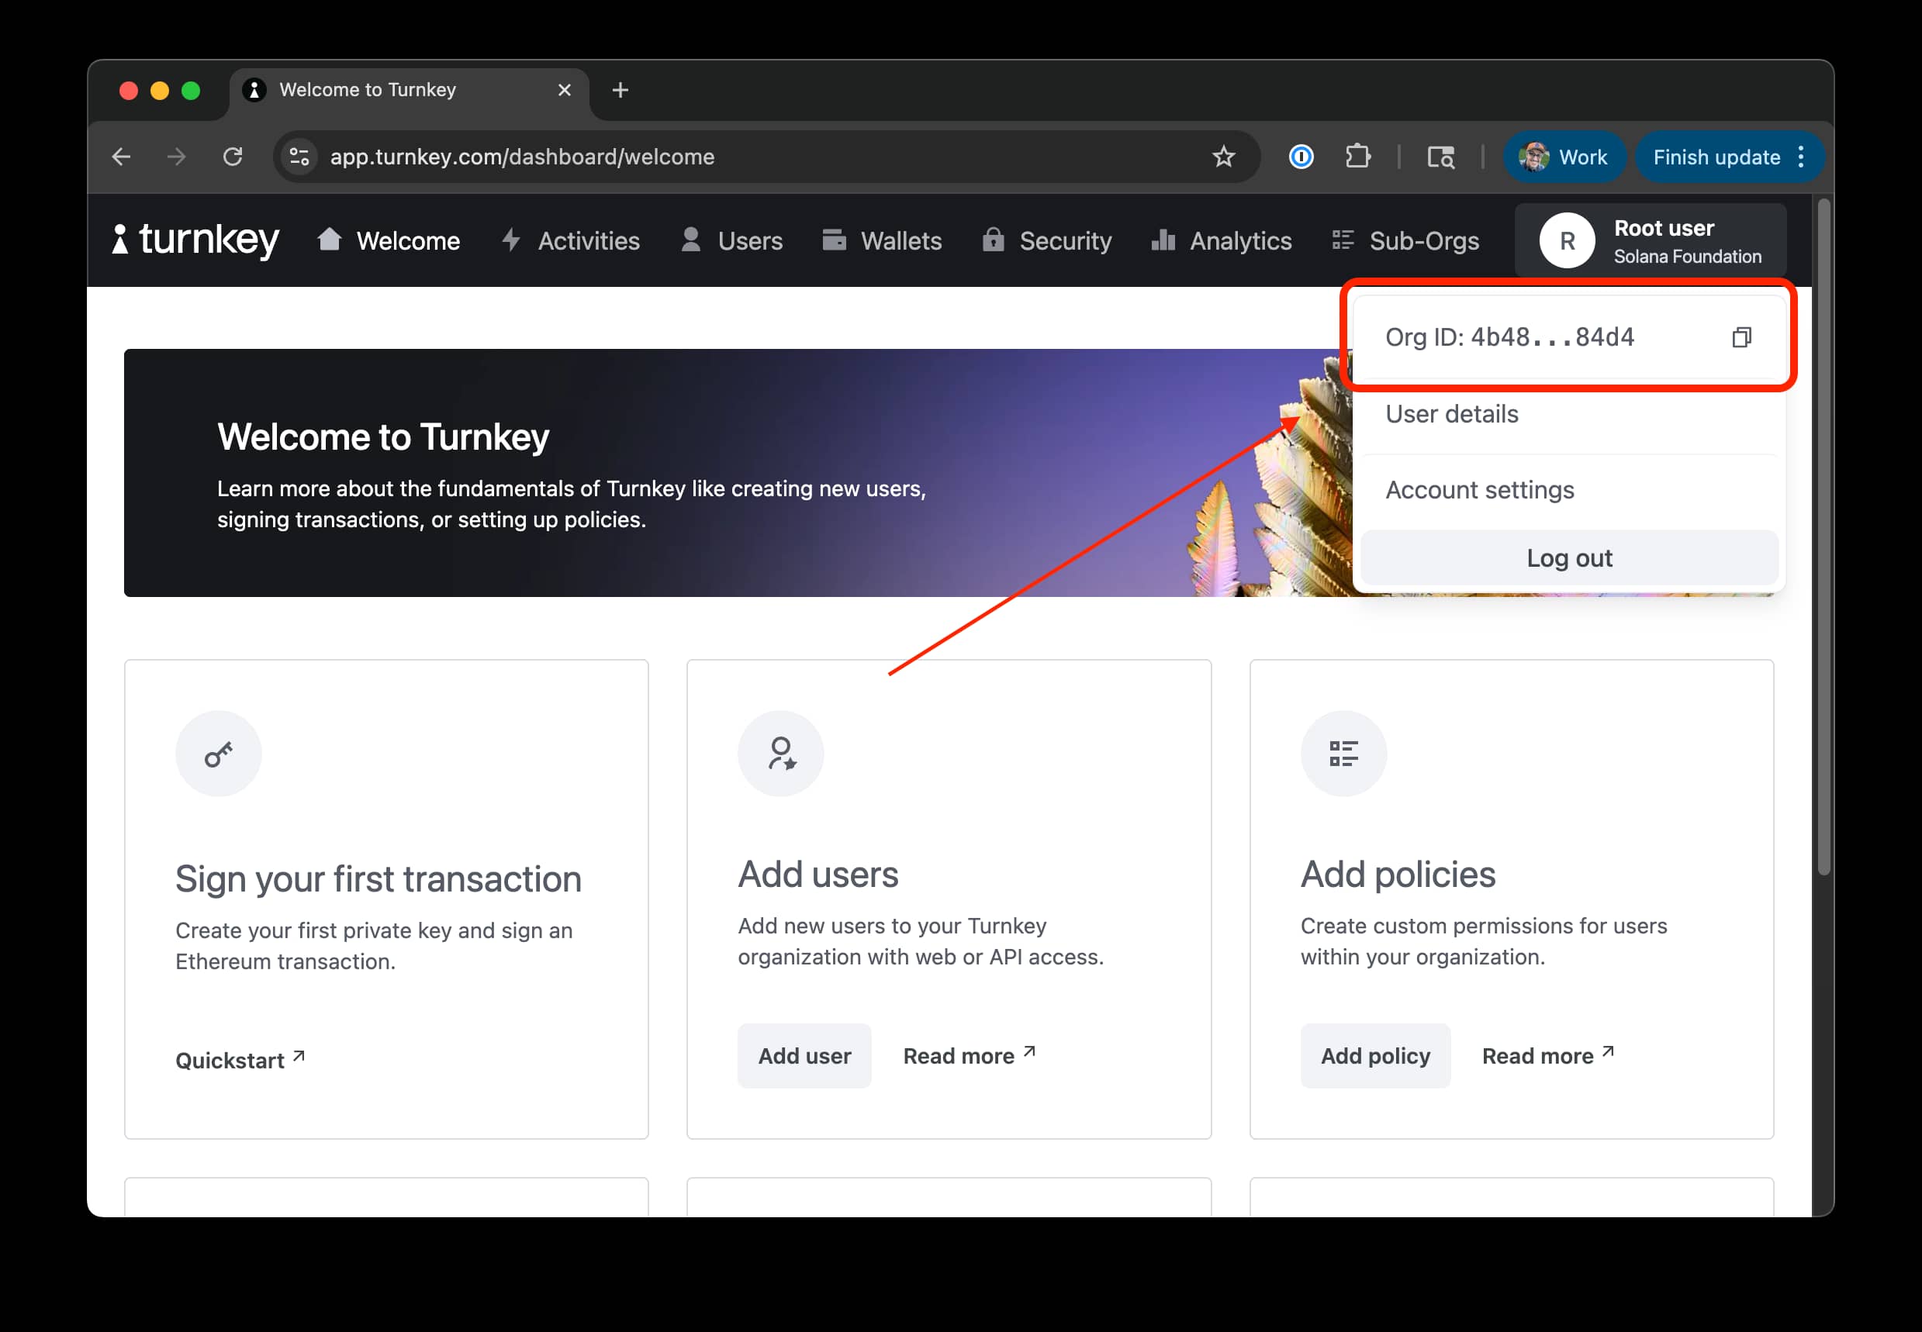1922x1332 pixels.
Task: Click the 1Password extension icon
Action: (x=1301, y=156)
